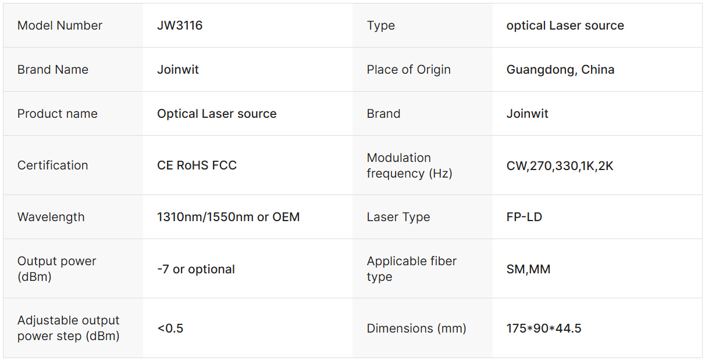Click the Product name label
The height and width of the screenshot is (361, 705).
pyautogui.click(x=58, y=114)
